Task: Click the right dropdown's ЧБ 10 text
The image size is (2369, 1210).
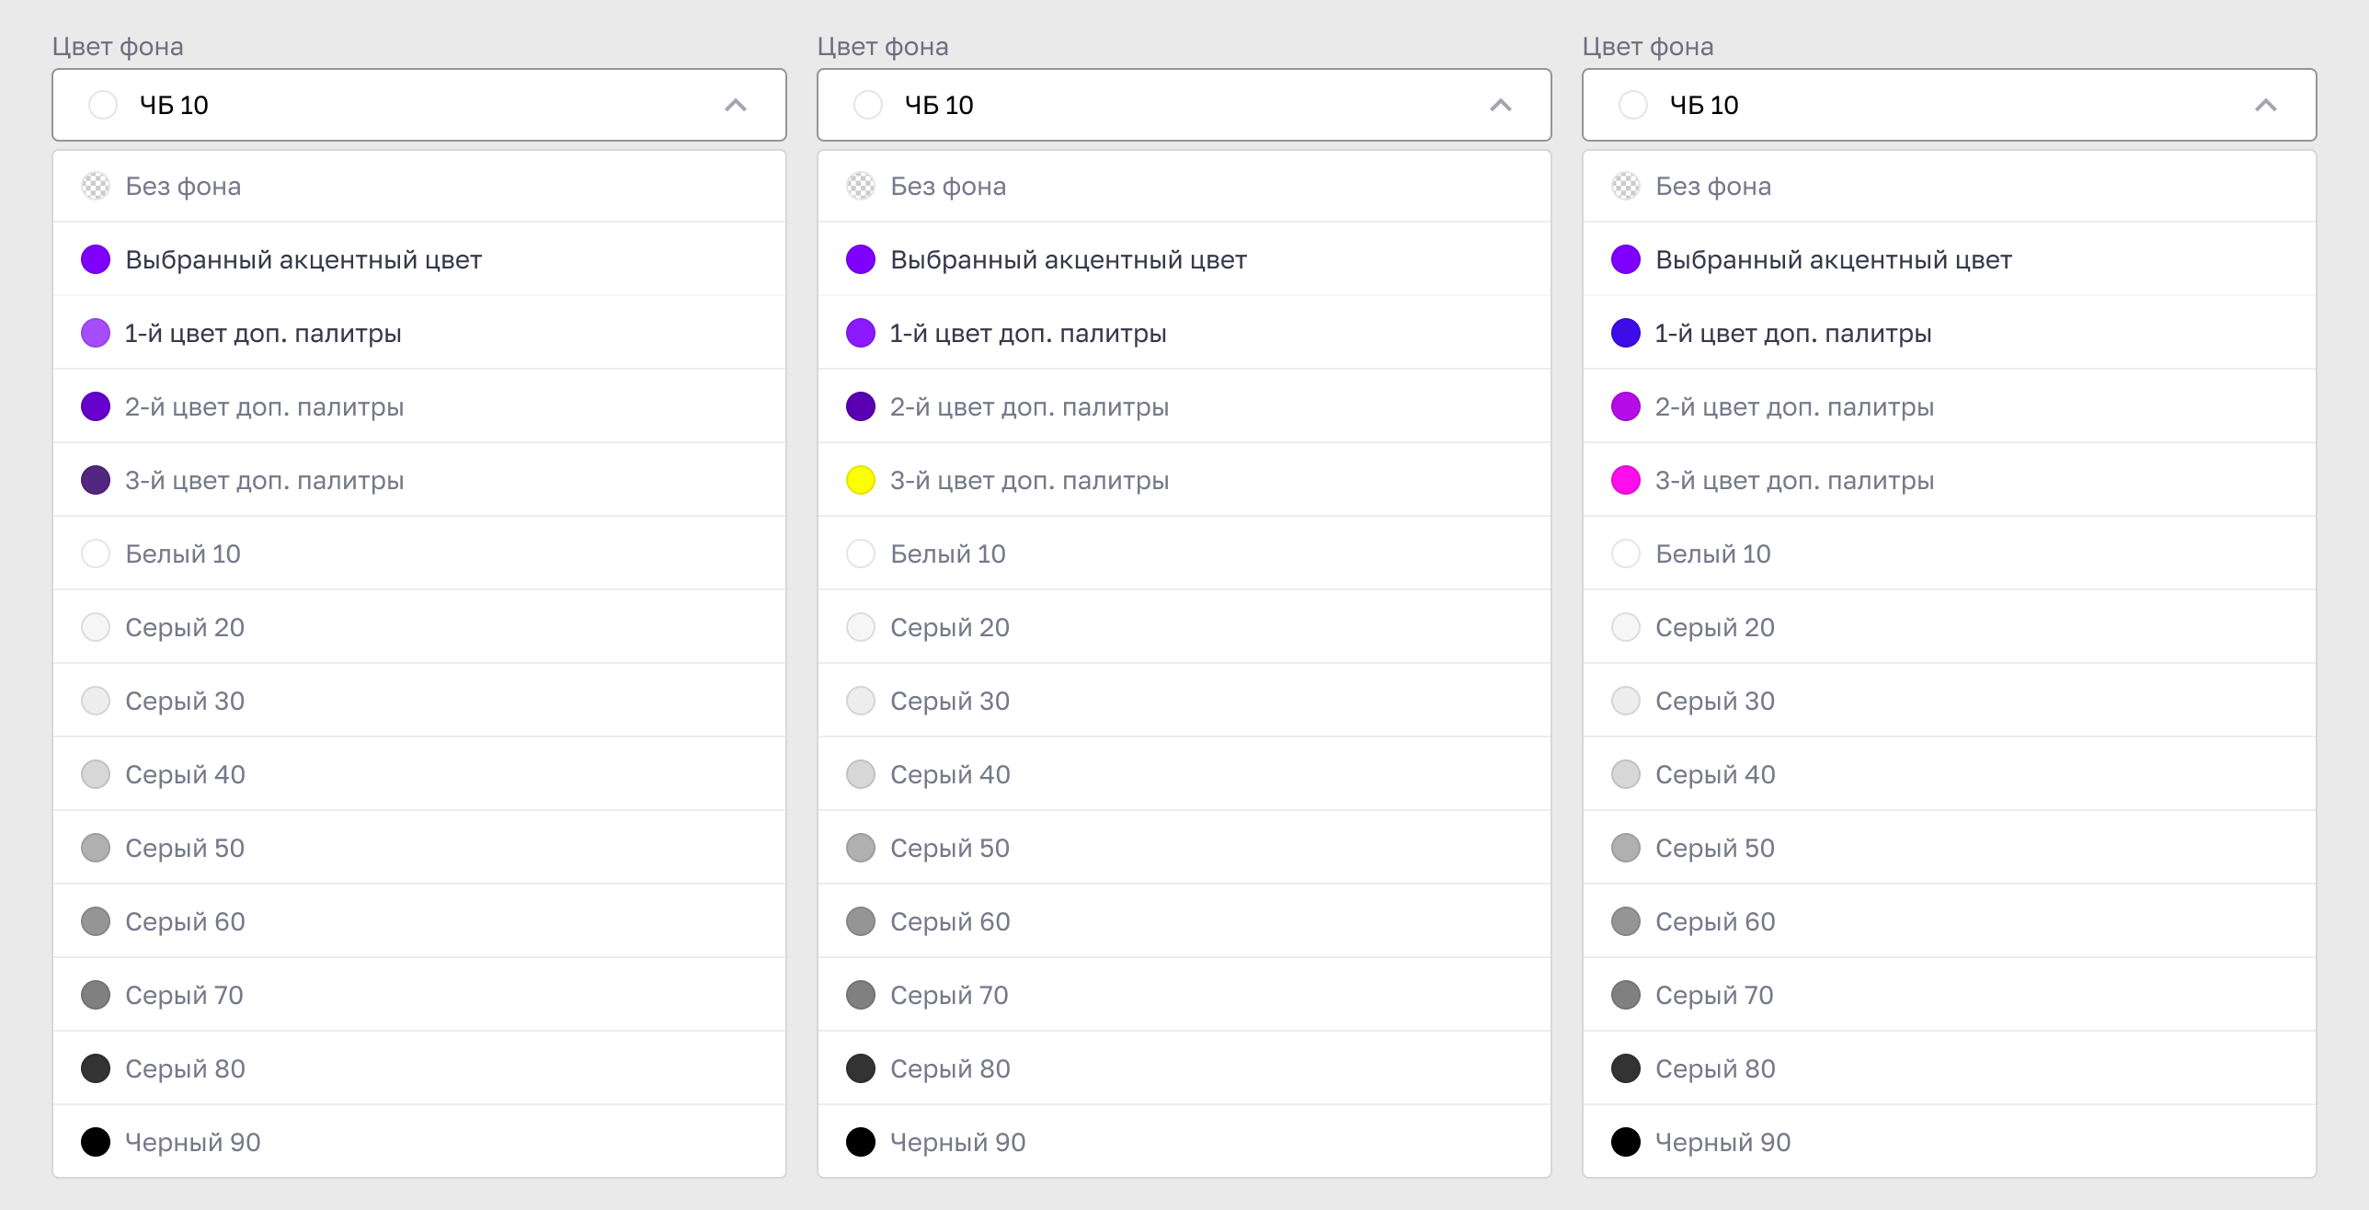Action: pos(1704,105)
